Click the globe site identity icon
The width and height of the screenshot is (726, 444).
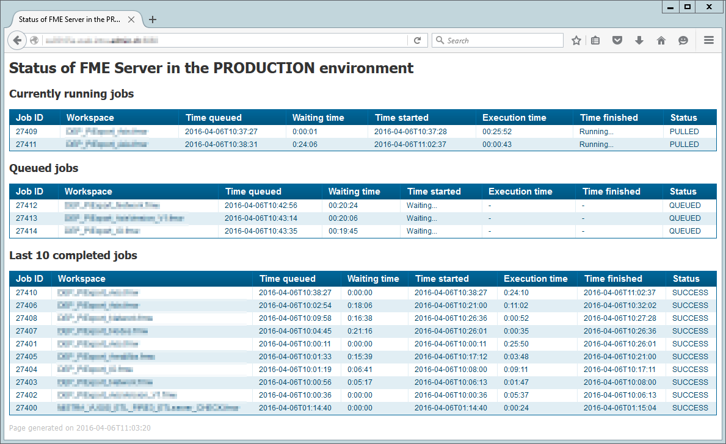click(34, 41)
